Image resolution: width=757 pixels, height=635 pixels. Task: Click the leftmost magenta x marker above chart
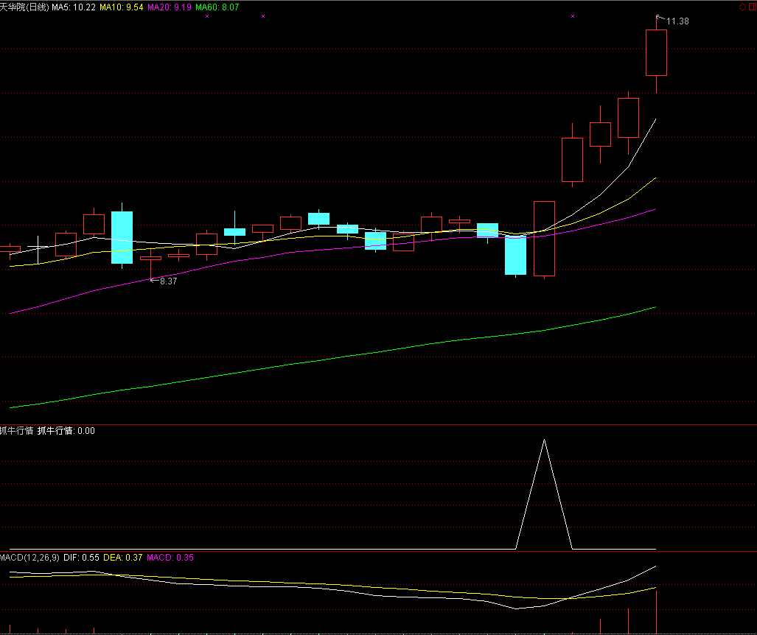pos(207,16)
